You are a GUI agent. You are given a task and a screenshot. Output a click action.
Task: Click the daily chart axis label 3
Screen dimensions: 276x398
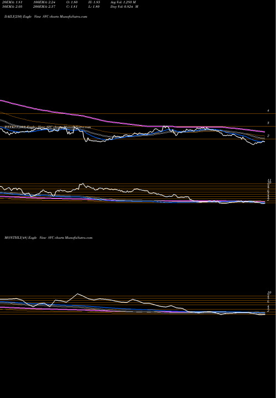[x=268, y=123]
